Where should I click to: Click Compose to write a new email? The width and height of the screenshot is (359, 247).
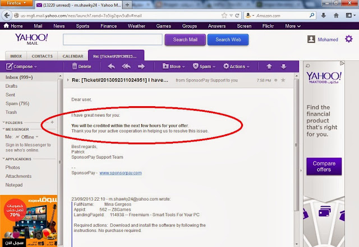pyautogui.click(x=20, y=66)
